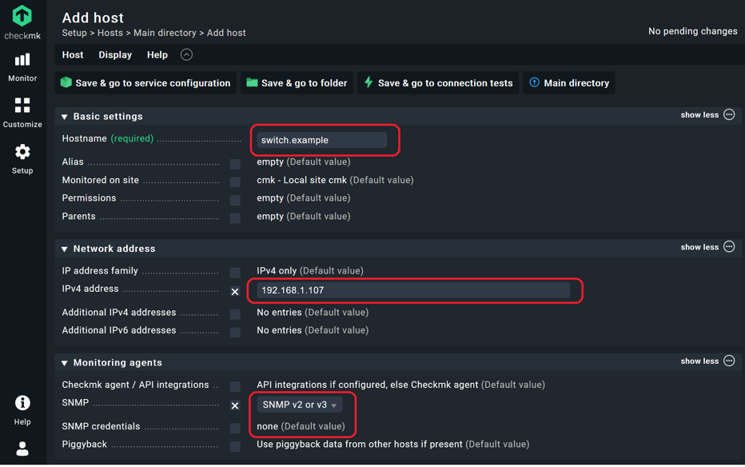
Task: Click Save & go to service configuration
Action: [x=145, y=82]
